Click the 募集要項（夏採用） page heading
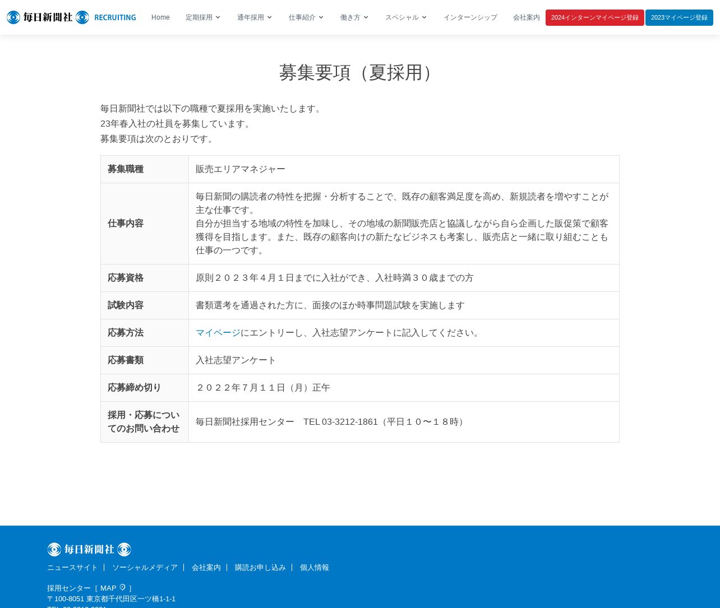The height and width of the screenshot is (608, 720). point(360,73)
